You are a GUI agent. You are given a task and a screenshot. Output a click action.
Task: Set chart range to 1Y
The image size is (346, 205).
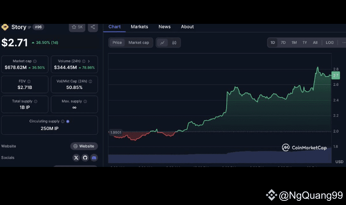[305, 42]
